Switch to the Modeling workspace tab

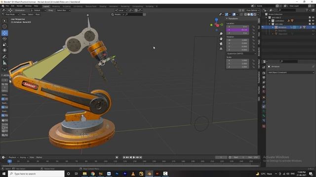click(x=56, y=6)
